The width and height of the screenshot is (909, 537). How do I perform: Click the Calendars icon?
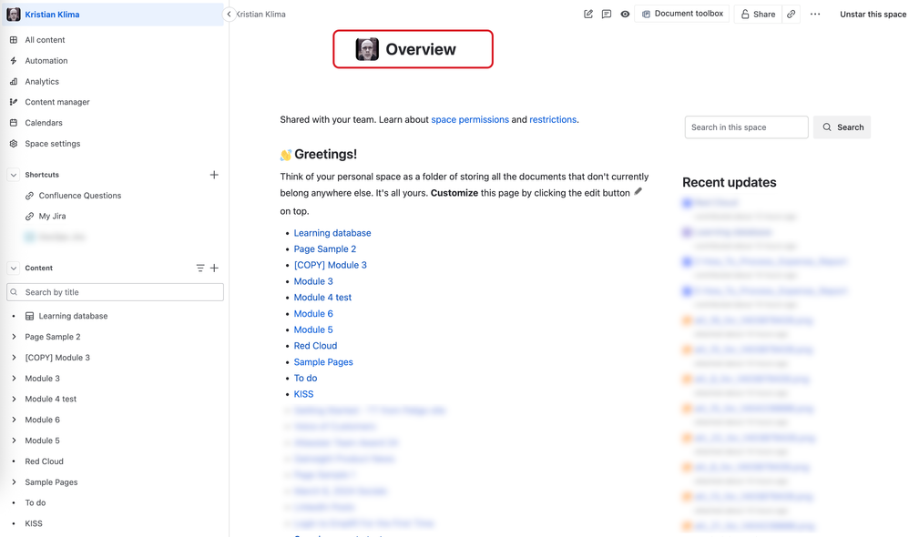[14, 123]
